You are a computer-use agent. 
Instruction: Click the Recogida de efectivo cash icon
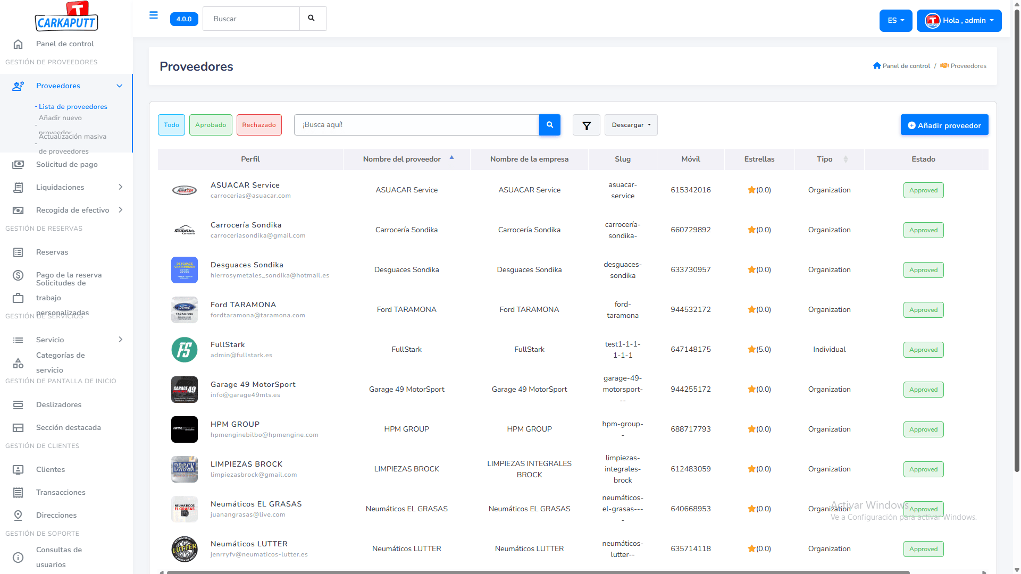18,210
